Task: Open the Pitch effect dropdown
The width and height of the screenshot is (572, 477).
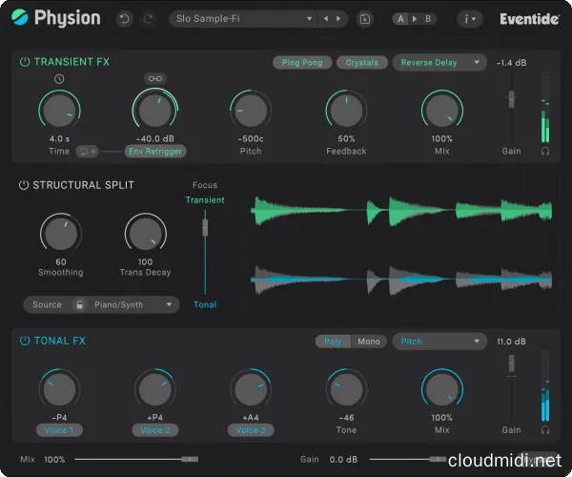Action: coord(439,342)
